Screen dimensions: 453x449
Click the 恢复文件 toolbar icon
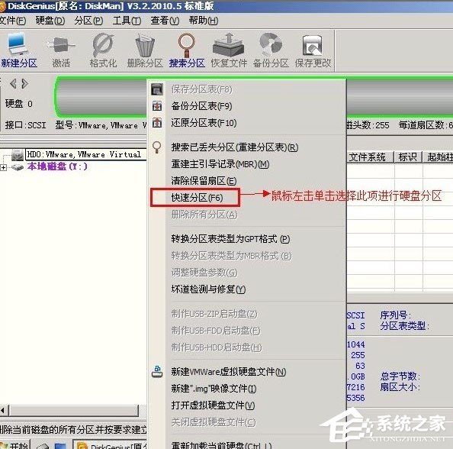(x=229, y=50)
